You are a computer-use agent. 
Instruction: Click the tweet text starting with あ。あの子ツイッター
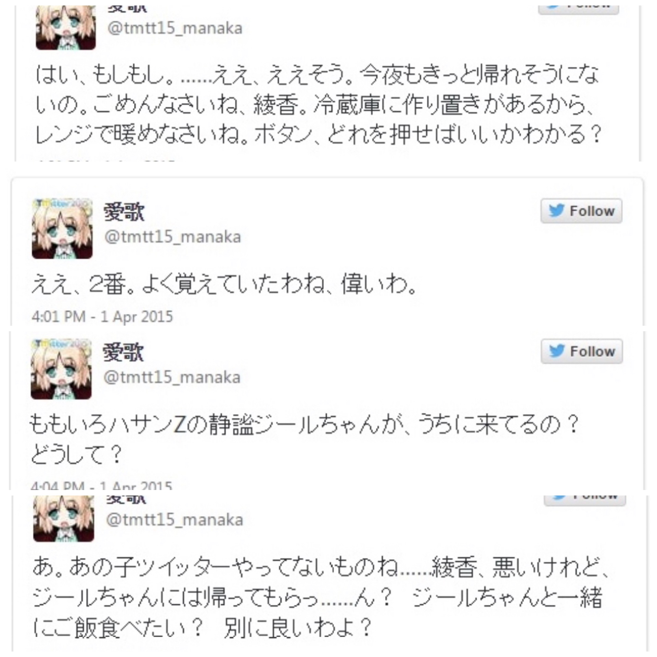click(320, 598)
